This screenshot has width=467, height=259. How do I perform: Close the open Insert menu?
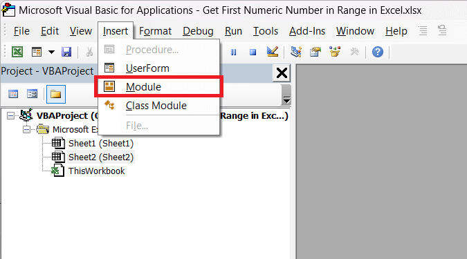click(x=116, y=31)
